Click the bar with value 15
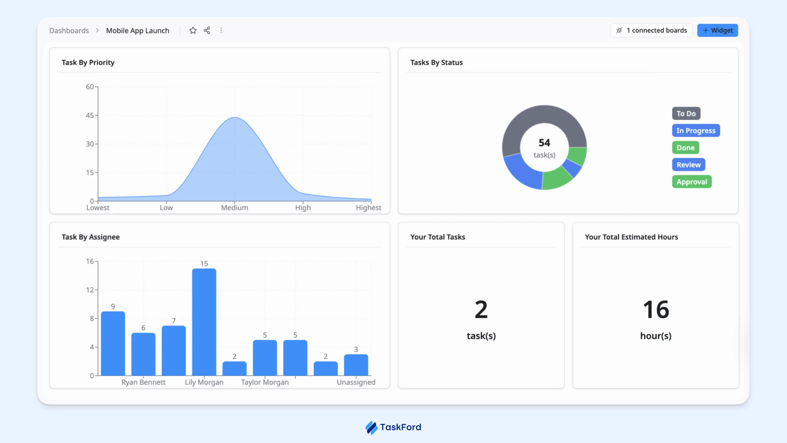Screen dimensions: 787x443 pyautogui.click(x=204, y=322)
